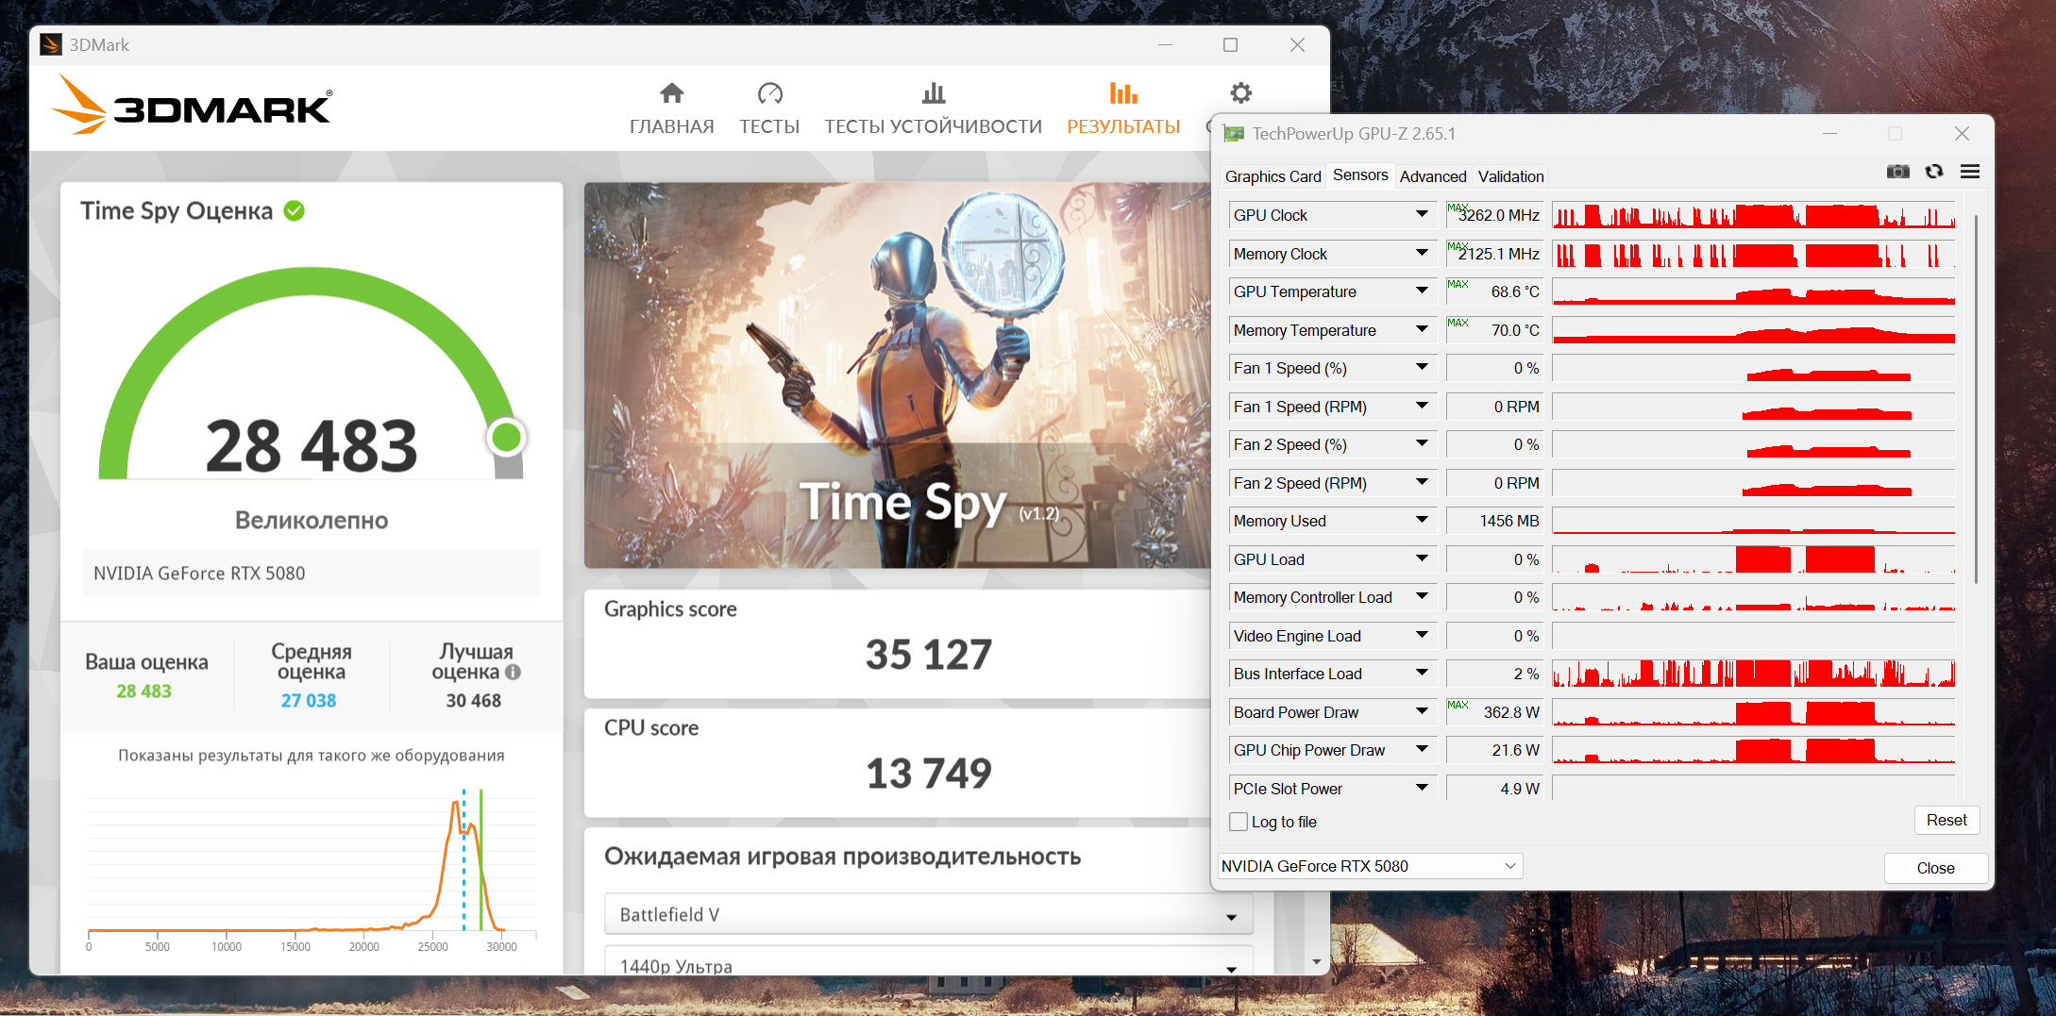This screenshot has width=2056, height=1016.
Task: Minimize the 3DMark window
Action: tap(1165, 44)
